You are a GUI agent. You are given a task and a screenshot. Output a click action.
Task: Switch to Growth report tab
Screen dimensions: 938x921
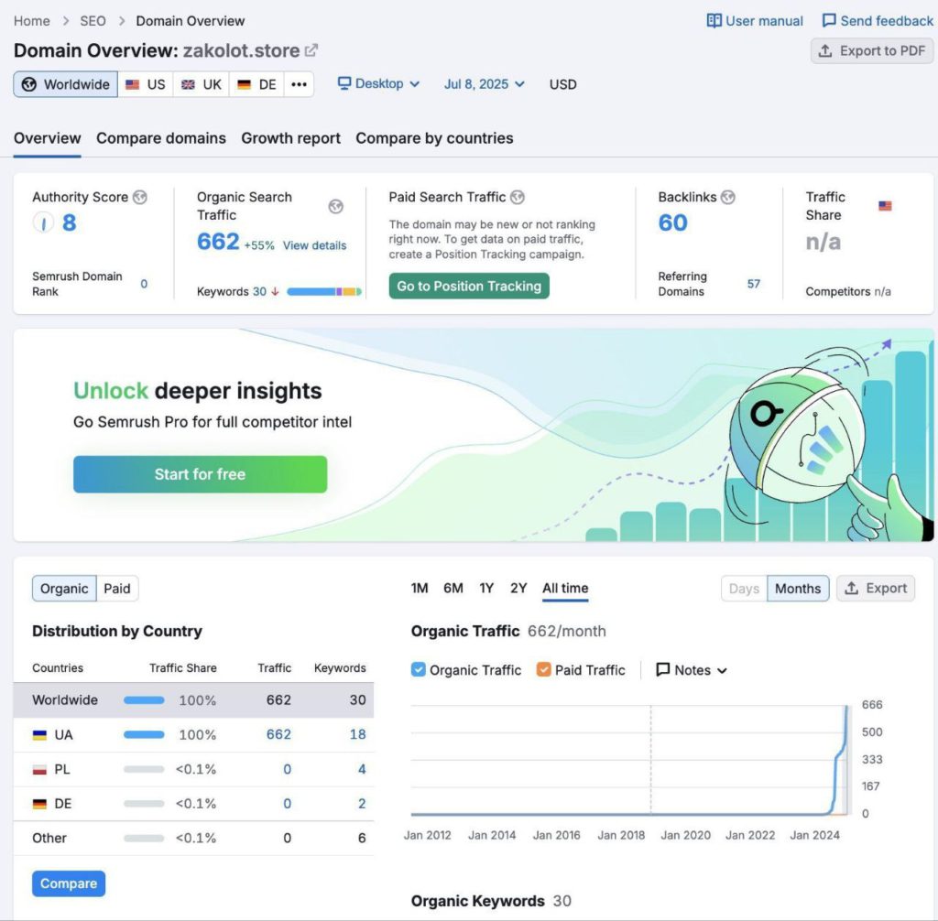pos(290,138)
